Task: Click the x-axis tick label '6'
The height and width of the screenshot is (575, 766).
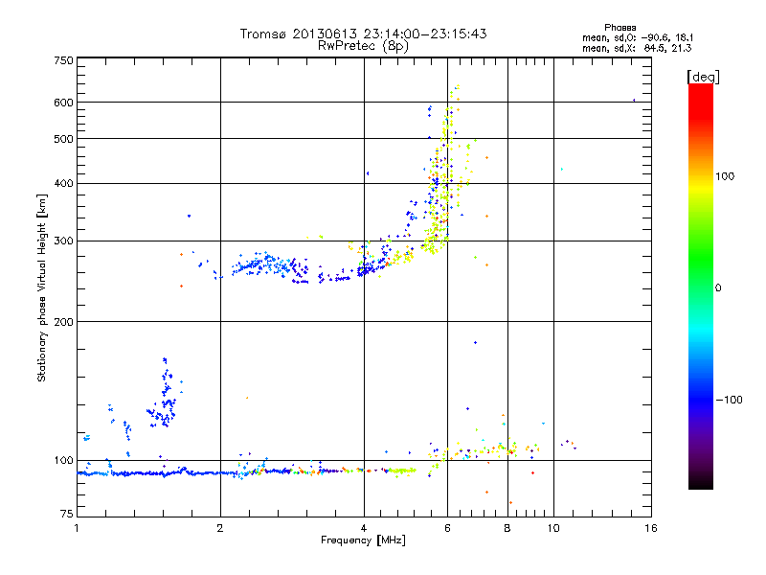Action: click(x=447, y=528)
